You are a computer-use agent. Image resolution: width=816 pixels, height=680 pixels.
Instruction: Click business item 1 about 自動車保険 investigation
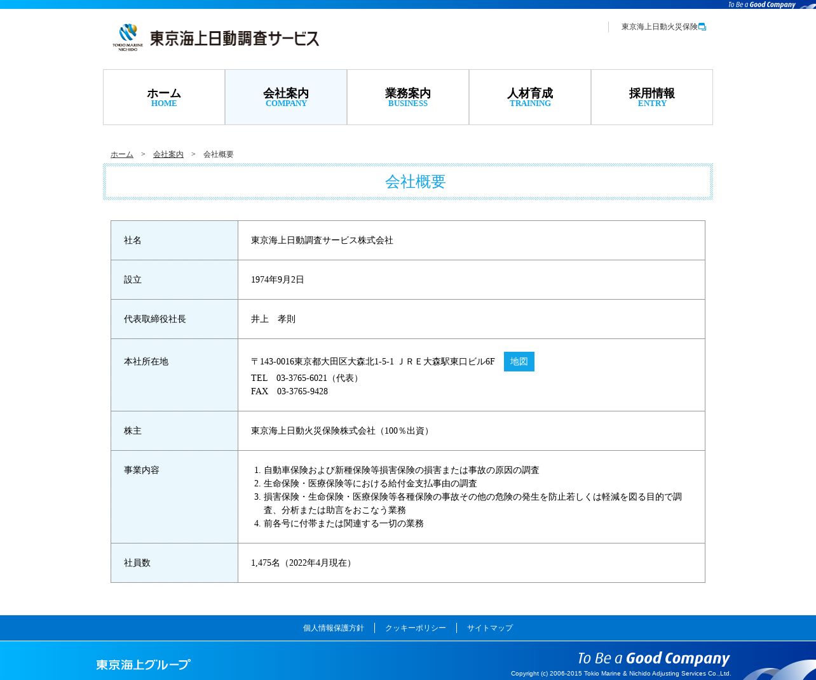pos(402,470)
